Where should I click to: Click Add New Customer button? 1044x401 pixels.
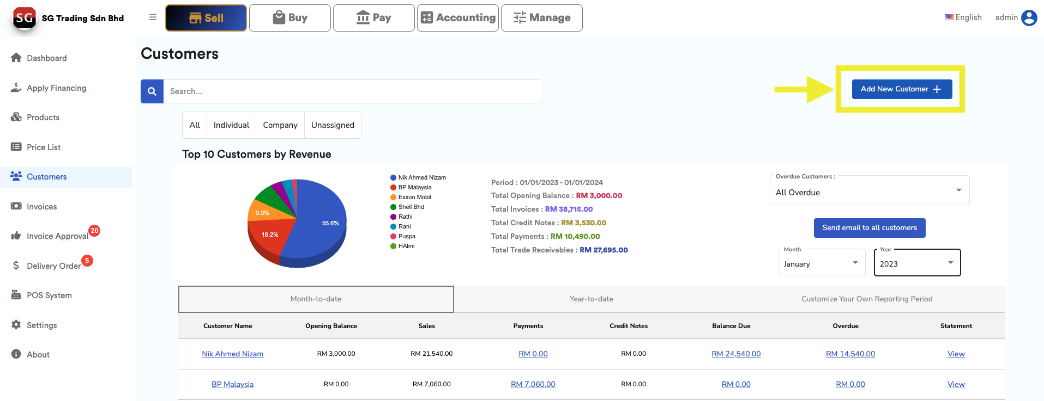[x=902, y=89]
